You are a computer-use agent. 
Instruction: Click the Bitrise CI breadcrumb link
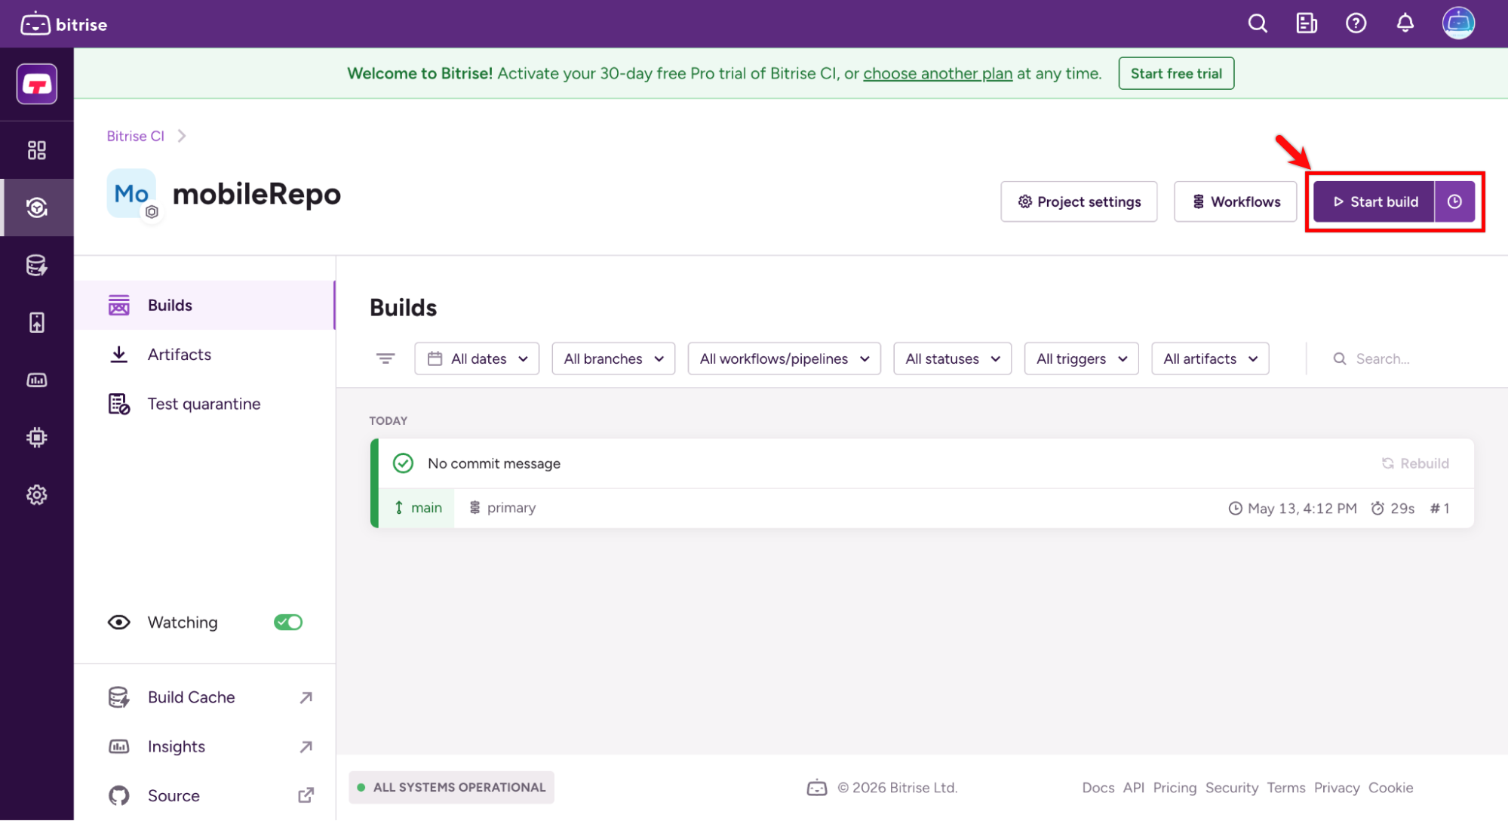click(136, 136)
